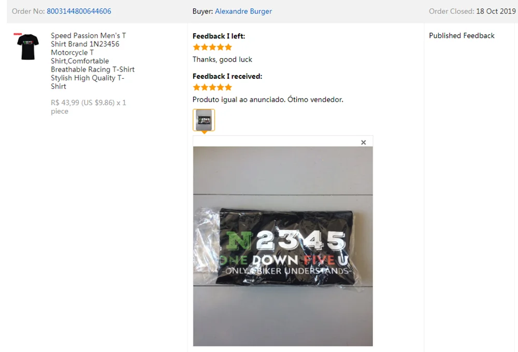Click fifth star under Feedback I left
The image size is (518, 352).
(228, 47)
